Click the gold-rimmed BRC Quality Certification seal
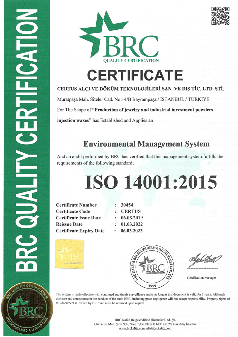This screenshot has height=337, width=238. coord(27,309)
